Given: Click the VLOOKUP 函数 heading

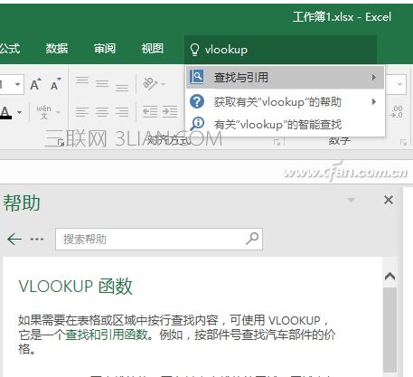Looking at the screenshot, I should pyautogui.click(x=75, y=286).
